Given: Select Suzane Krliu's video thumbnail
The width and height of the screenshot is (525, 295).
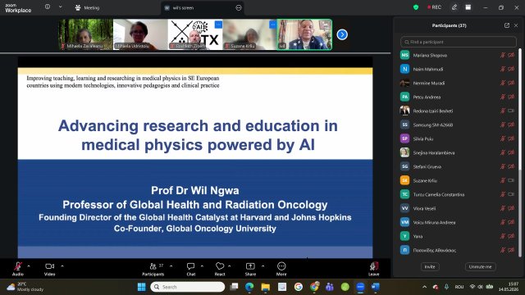Looking at the screenshot, I should [x=249, y=34].
